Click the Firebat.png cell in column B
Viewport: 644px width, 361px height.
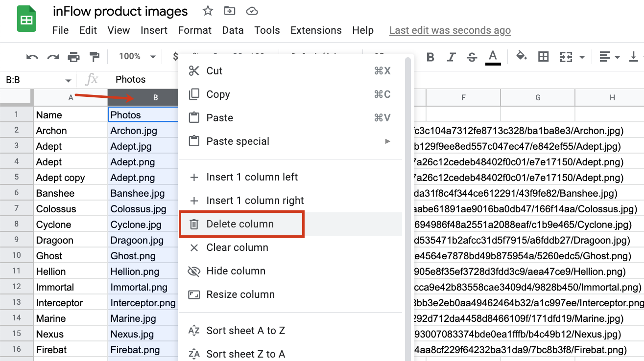[143, 350]
